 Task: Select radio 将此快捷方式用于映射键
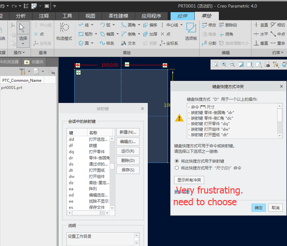(177, 161)
